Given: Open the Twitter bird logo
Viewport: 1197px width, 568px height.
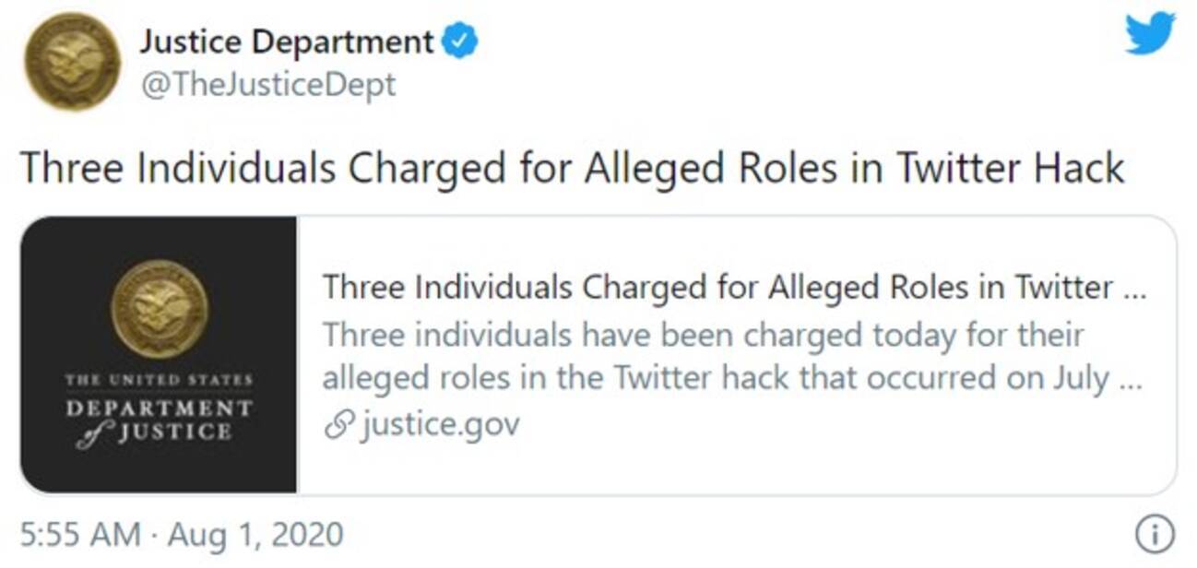Looking at the screenshot, I should pyautogui.click(x=1150, y=33).
